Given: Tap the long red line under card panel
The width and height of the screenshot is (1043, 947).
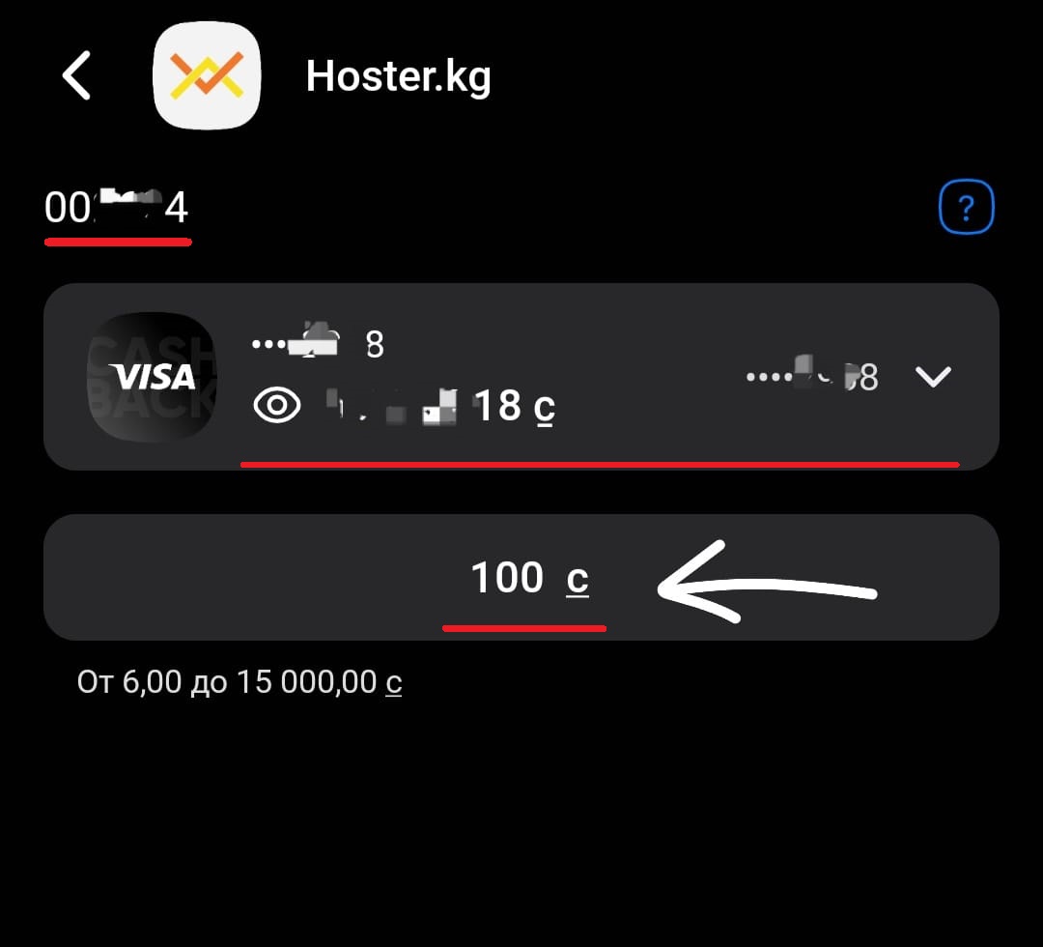Looking at the screenshot, I should click(600, 464).
